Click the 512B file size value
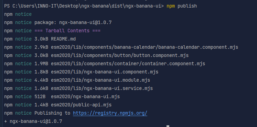257x127 pixels. pos(40,96)
